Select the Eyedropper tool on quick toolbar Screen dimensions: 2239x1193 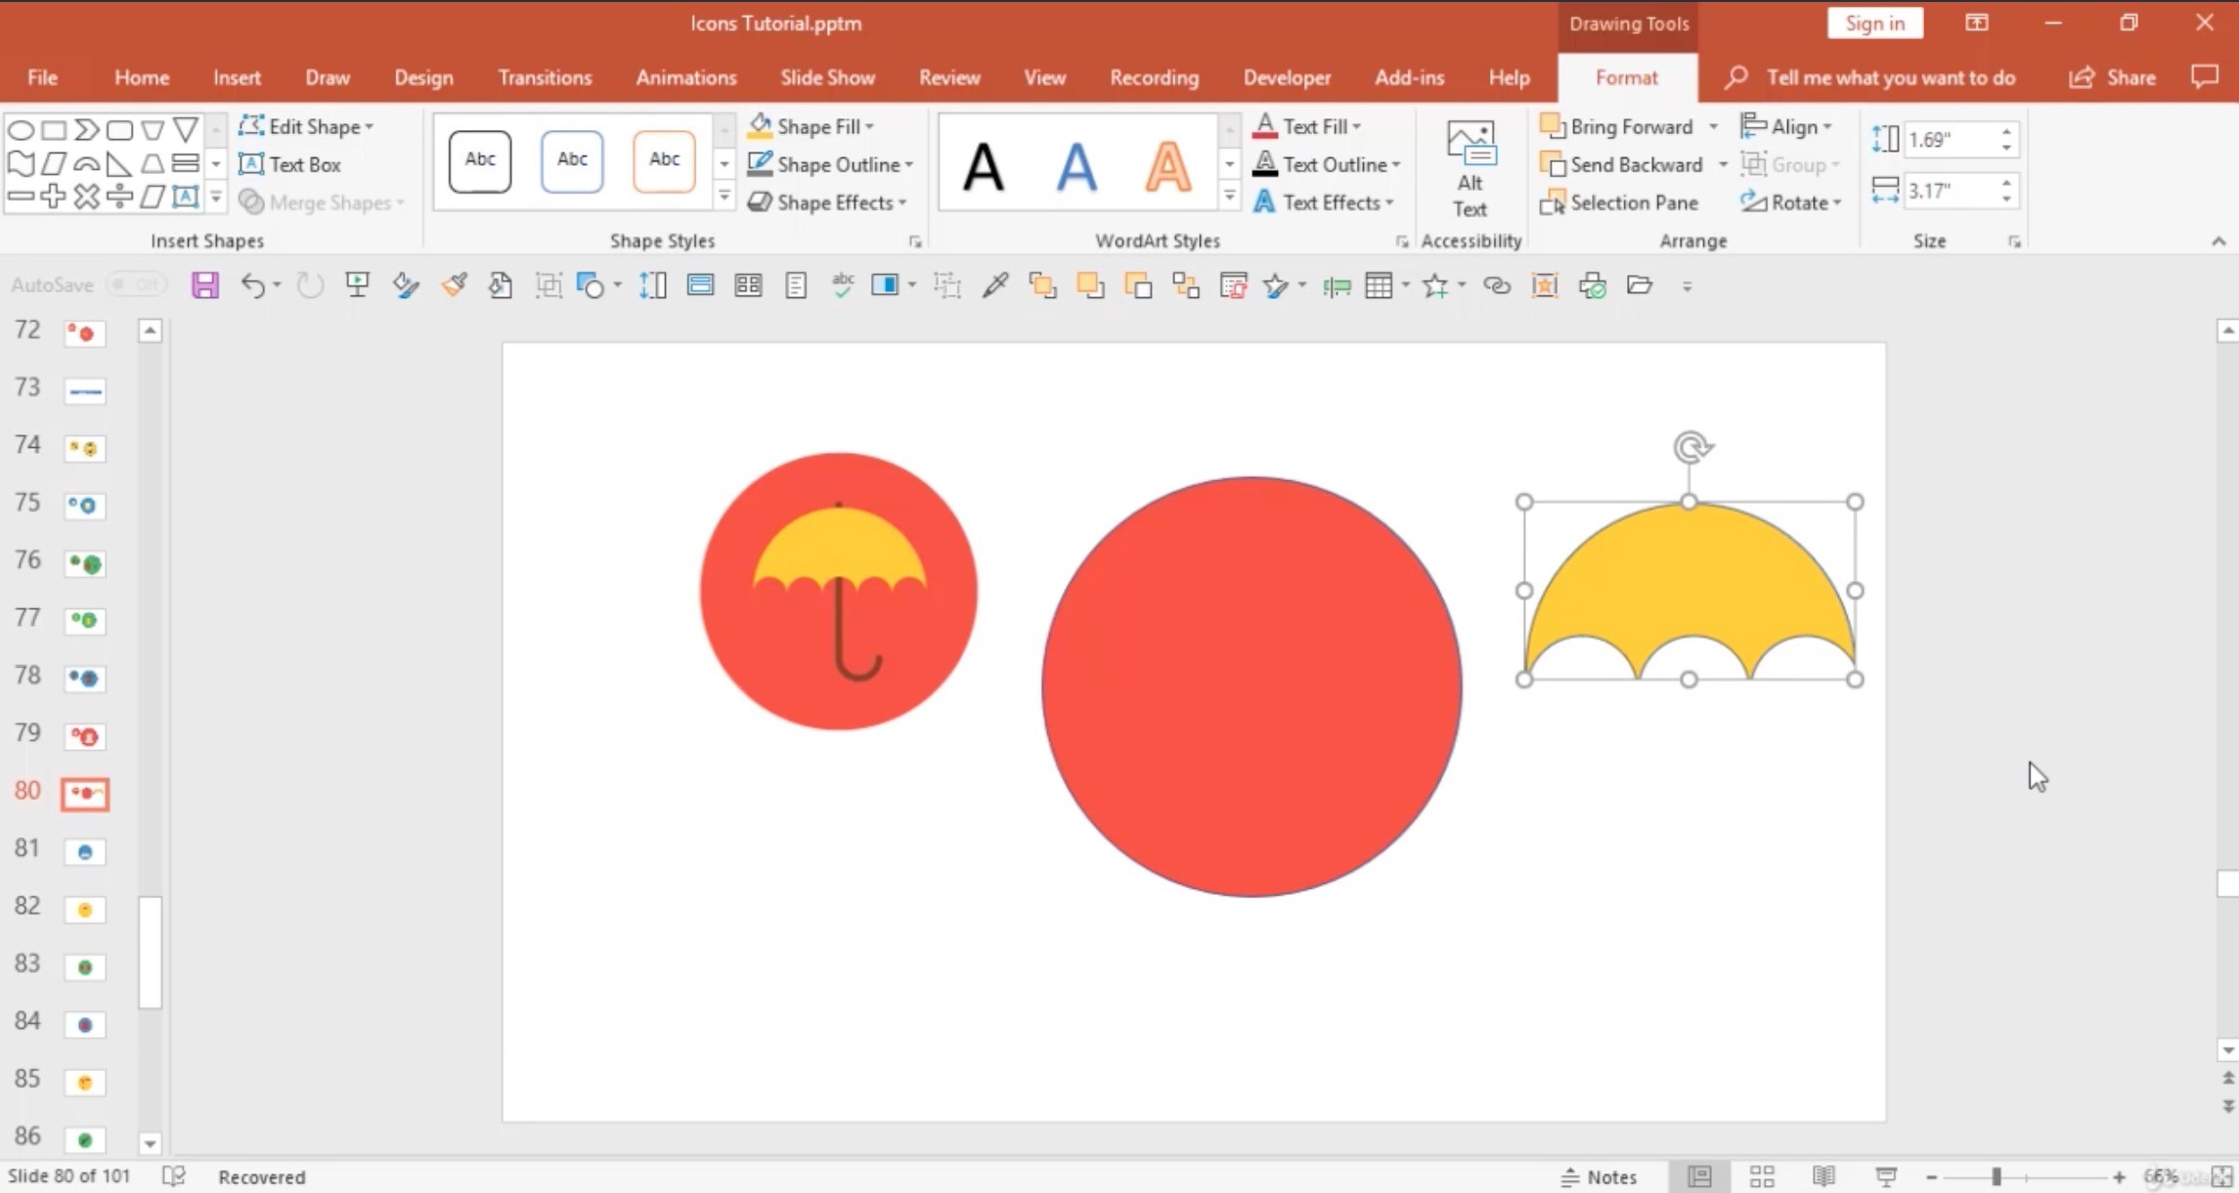pyautogui.click(x=995, y=285)
